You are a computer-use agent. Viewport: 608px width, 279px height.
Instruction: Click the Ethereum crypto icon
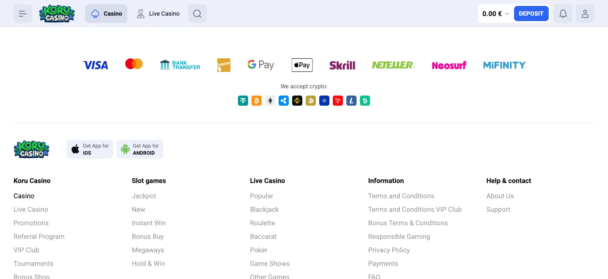pos(270,101)
